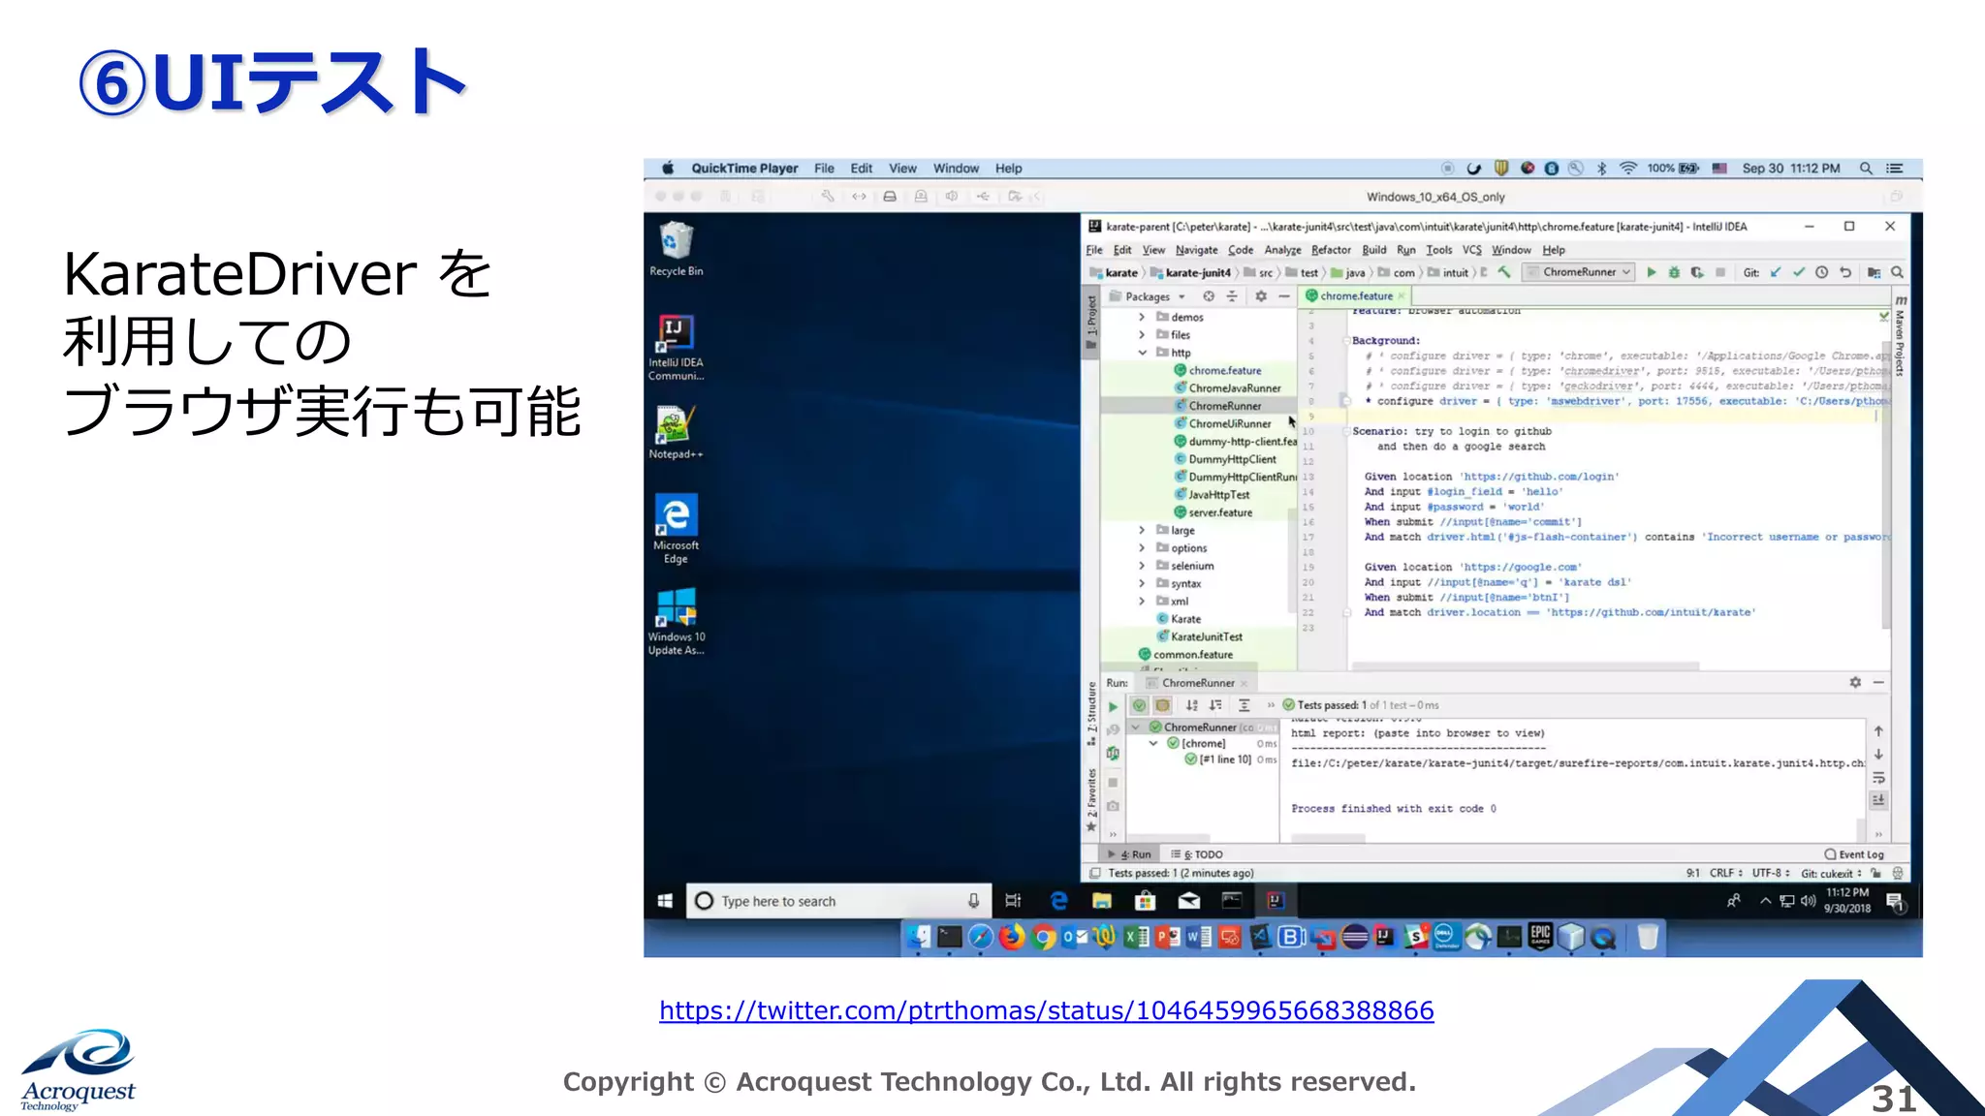Toggle soft-wrap in run console

point(1878,778)
